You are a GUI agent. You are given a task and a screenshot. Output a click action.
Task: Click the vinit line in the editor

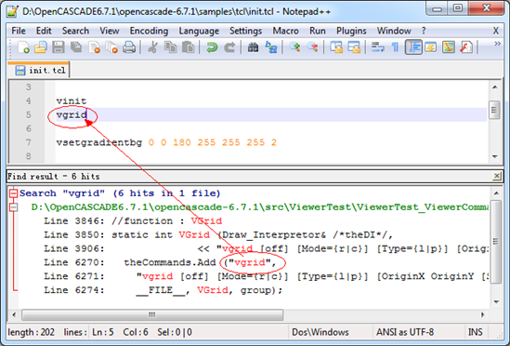point(72,101)
